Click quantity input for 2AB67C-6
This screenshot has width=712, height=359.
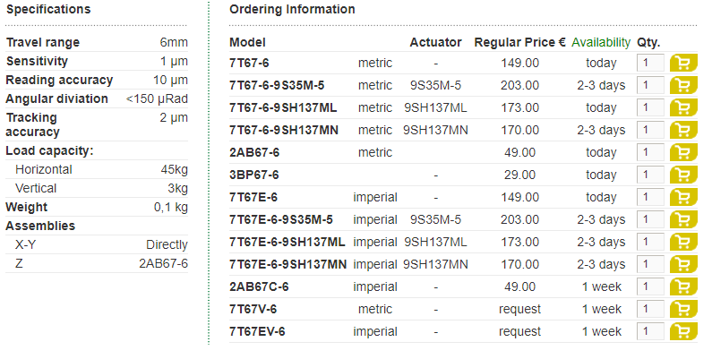(x=650, y=286)
